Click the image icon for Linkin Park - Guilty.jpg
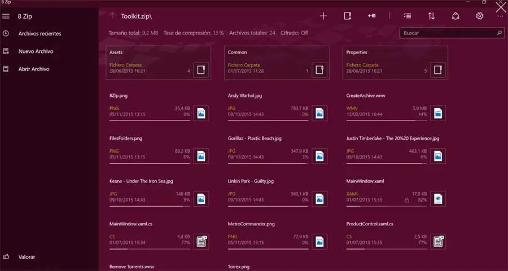This screenshot has width=508, height=271. 319,198
